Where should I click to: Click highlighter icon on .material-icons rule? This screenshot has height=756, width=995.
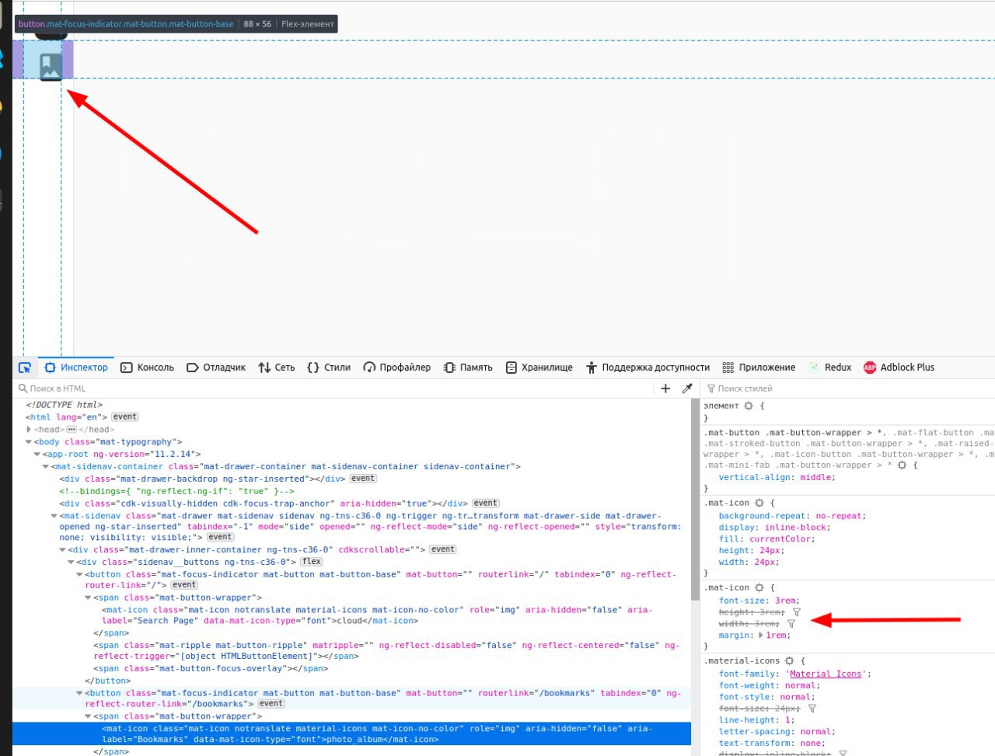tap(790, 661)
